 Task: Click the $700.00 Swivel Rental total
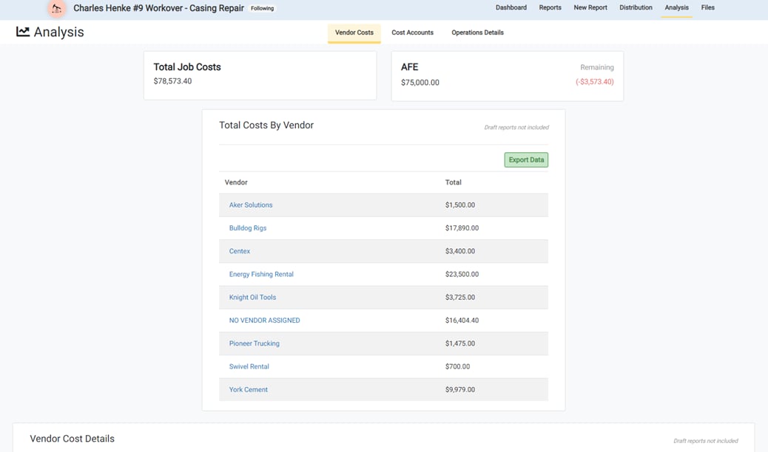(x=457, y=366)
